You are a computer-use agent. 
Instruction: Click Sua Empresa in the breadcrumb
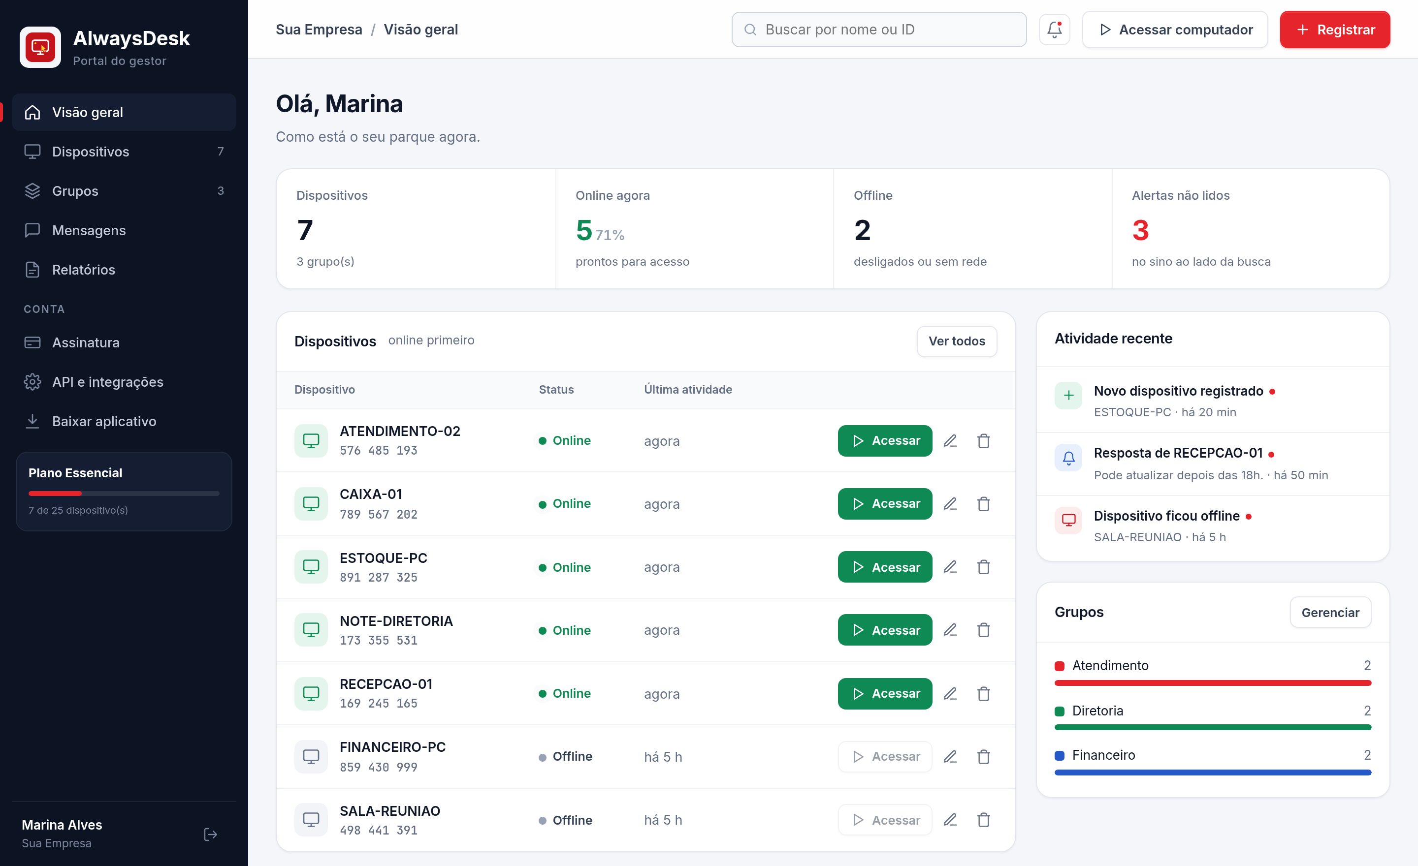pos(319,30)
